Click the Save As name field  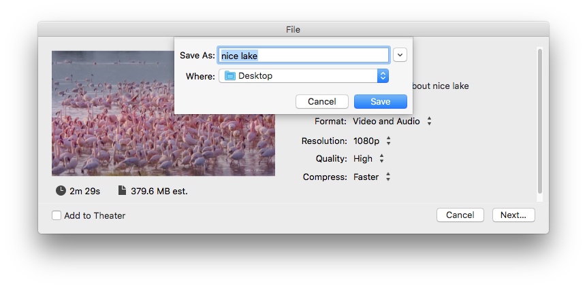pos(303,56)
